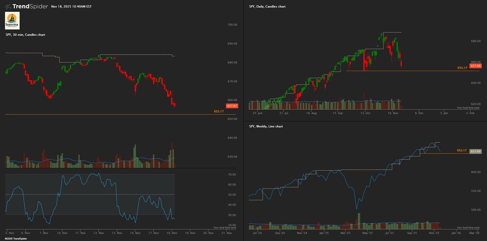Click the Sep '25 date on Weekly chart

click(412, 234)
